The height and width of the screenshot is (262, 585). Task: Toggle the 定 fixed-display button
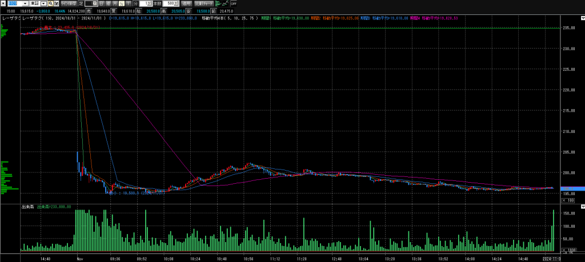[x=81, y=3]
